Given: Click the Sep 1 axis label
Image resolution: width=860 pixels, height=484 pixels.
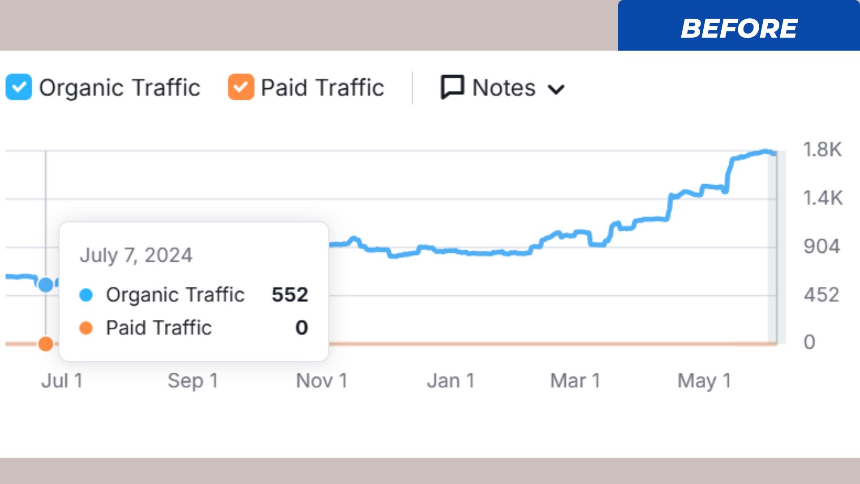Looking at the screenshot, I should coord(193,381).
